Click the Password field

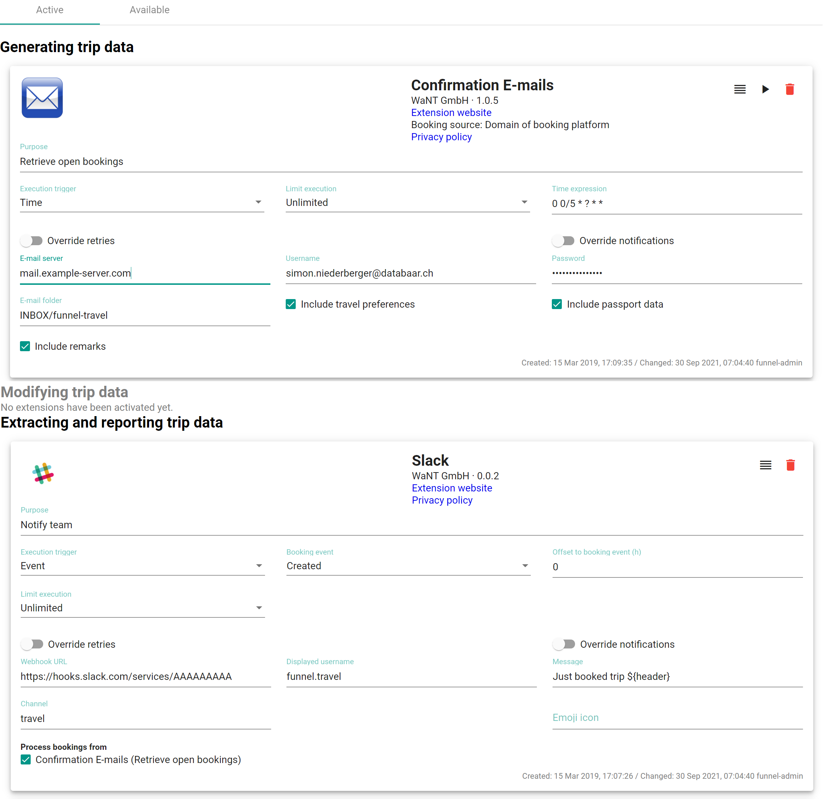point(678,274)
